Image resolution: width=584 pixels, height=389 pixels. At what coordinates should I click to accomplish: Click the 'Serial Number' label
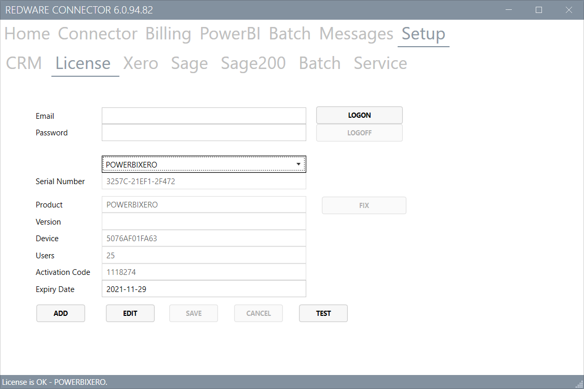point(60,182)
